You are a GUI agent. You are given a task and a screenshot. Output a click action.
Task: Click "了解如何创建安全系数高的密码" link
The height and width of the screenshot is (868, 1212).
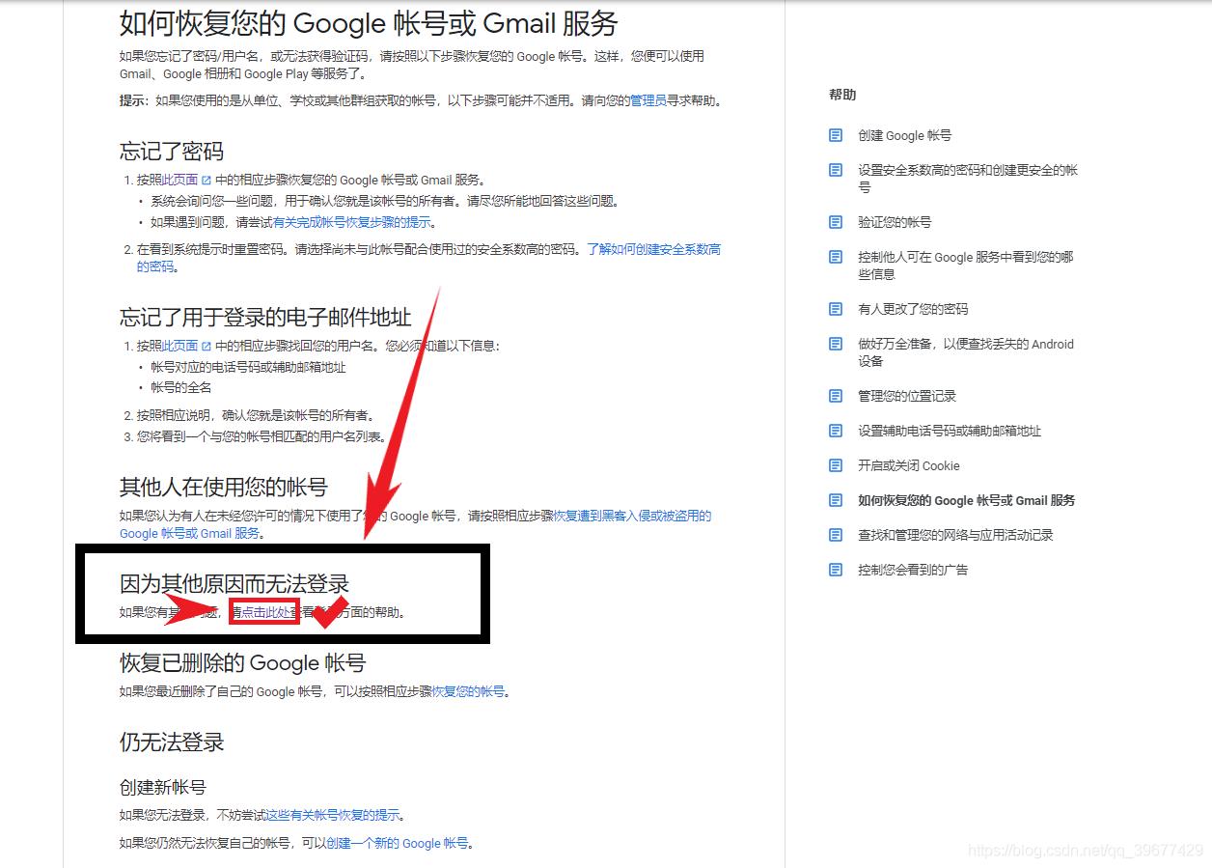tap(648, 248)
